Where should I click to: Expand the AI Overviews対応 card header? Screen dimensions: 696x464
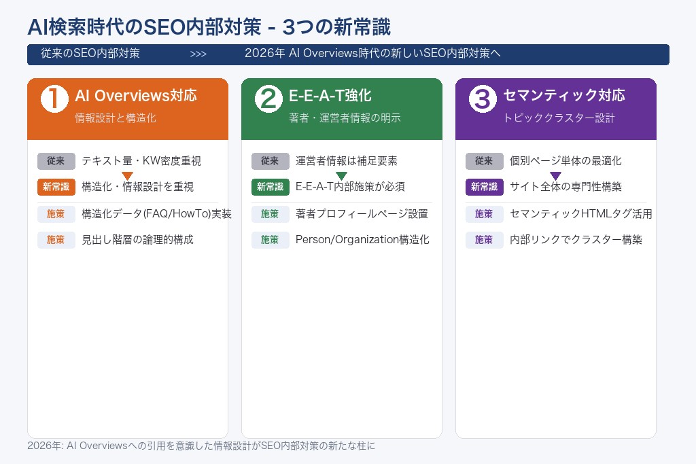(128, 109)
